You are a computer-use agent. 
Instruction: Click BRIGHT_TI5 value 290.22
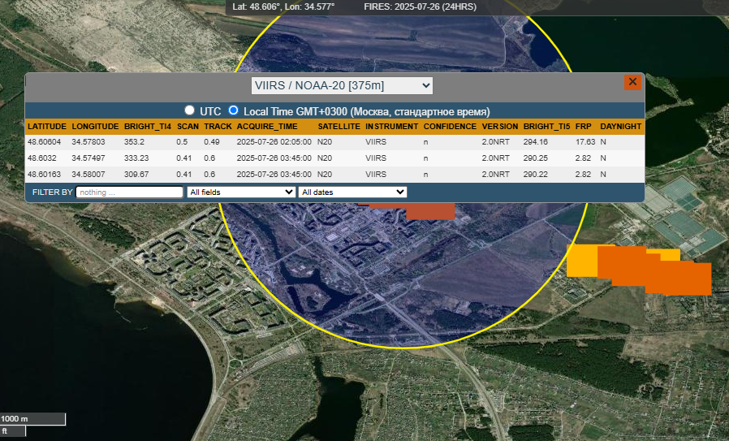click(x=536, y=175)
